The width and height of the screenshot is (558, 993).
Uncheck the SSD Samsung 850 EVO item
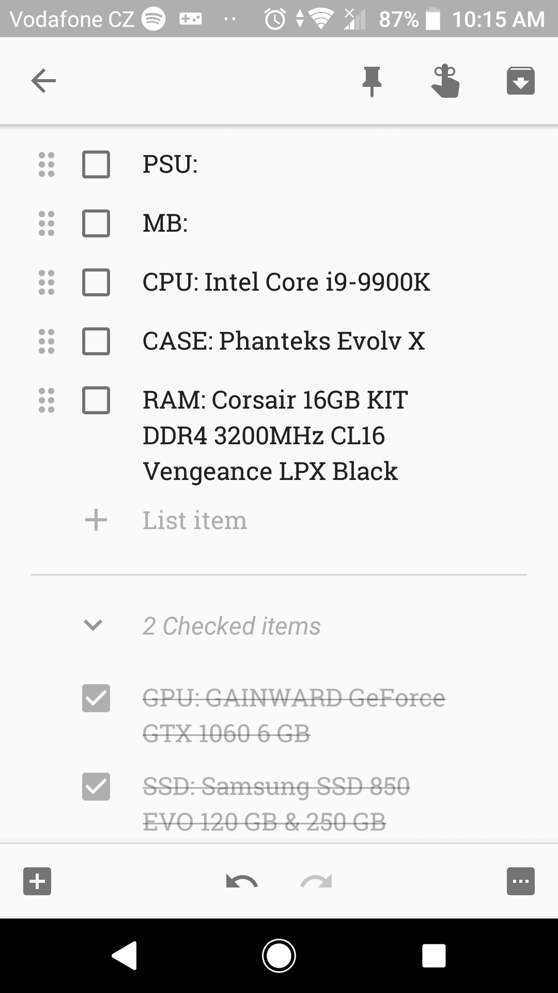[96, 787]
